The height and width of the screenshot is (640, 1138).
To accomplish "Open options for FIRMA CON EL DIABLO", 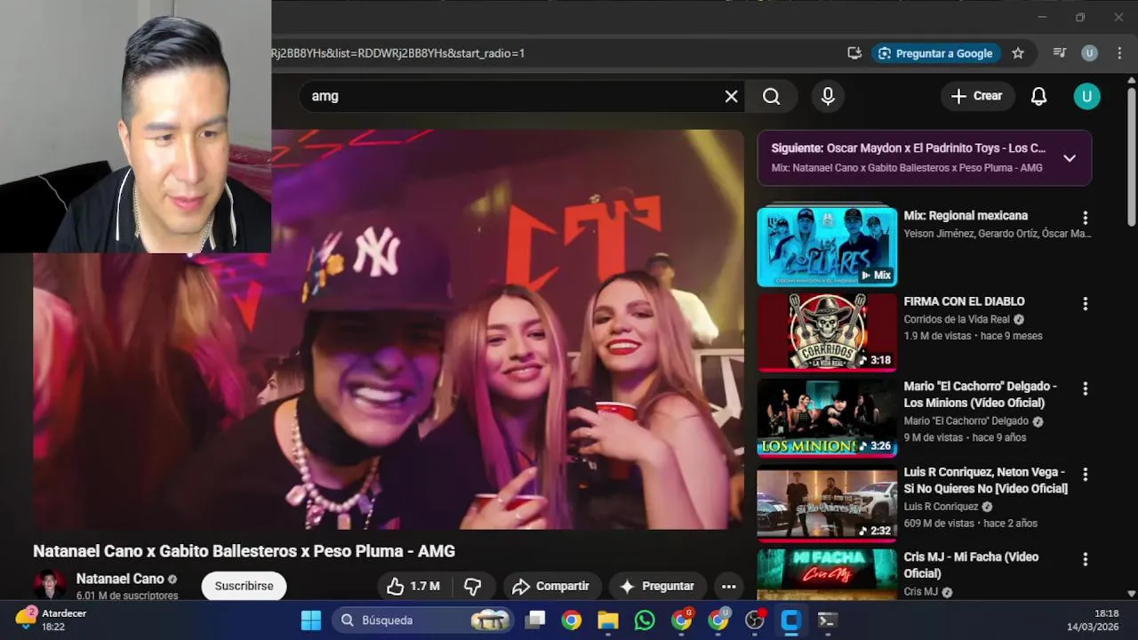I will pyautogui.click(x=1085, y=304).
